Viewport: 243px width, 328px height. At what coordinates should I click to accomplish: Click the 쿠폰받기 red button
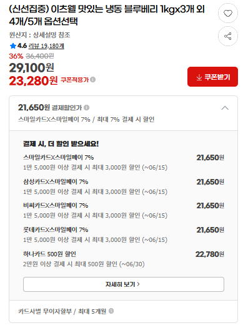pyautogui.click(x=212, y=77)
